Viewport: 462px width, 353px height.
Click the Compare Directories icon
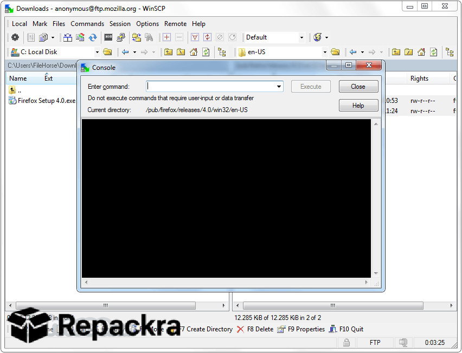pyautogui.click(x=68, y=37)
